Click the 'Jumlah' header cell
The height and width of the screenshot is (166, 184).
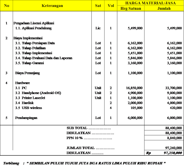pyautogui.click(x=164, y=8)
